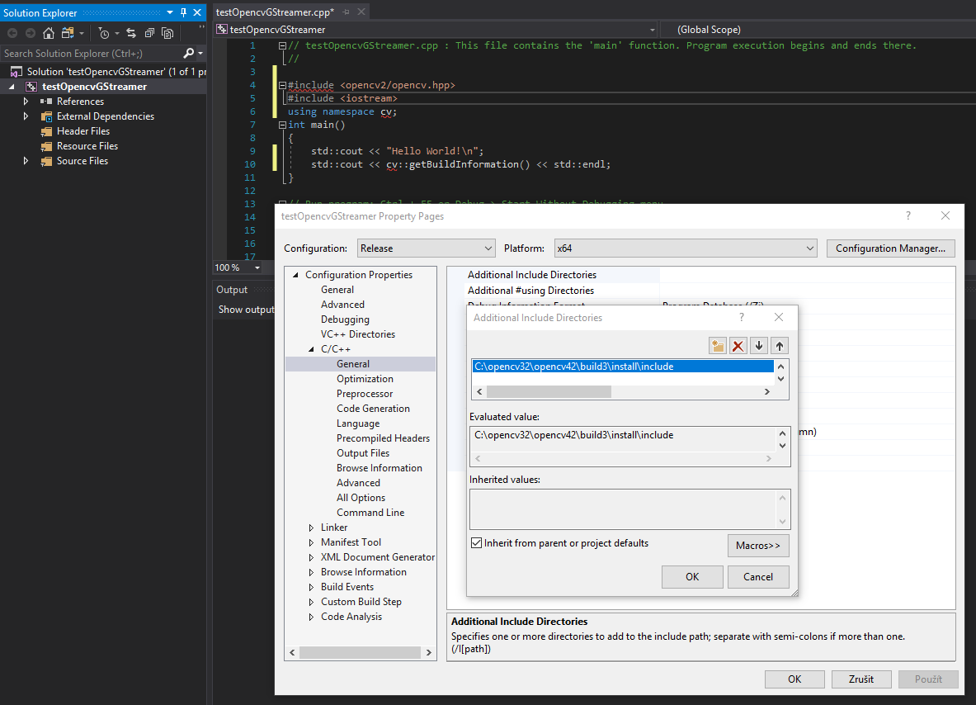Image resolution: width=976 pixels, height=705 pixels.
Task: Open Configuration Manager
Action: [890, 248]
